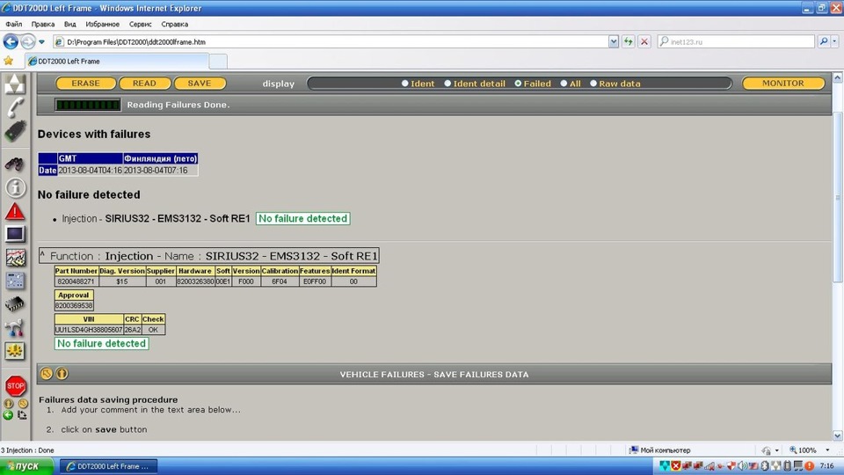Click the Approval value 8200369538
The width and height of the screenshot is (844, 475).
coord(74,305)
